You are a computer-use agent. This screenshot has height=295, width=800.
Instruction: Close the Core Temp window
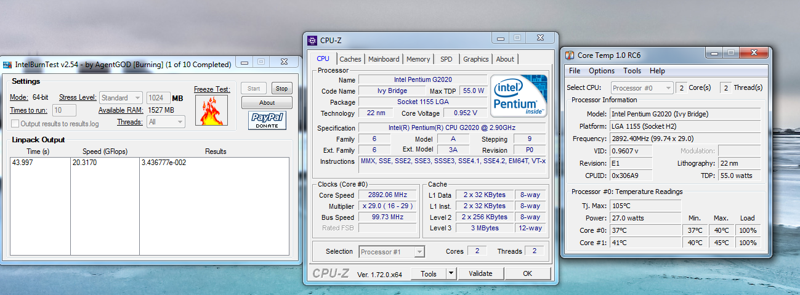tap(753, 54)
